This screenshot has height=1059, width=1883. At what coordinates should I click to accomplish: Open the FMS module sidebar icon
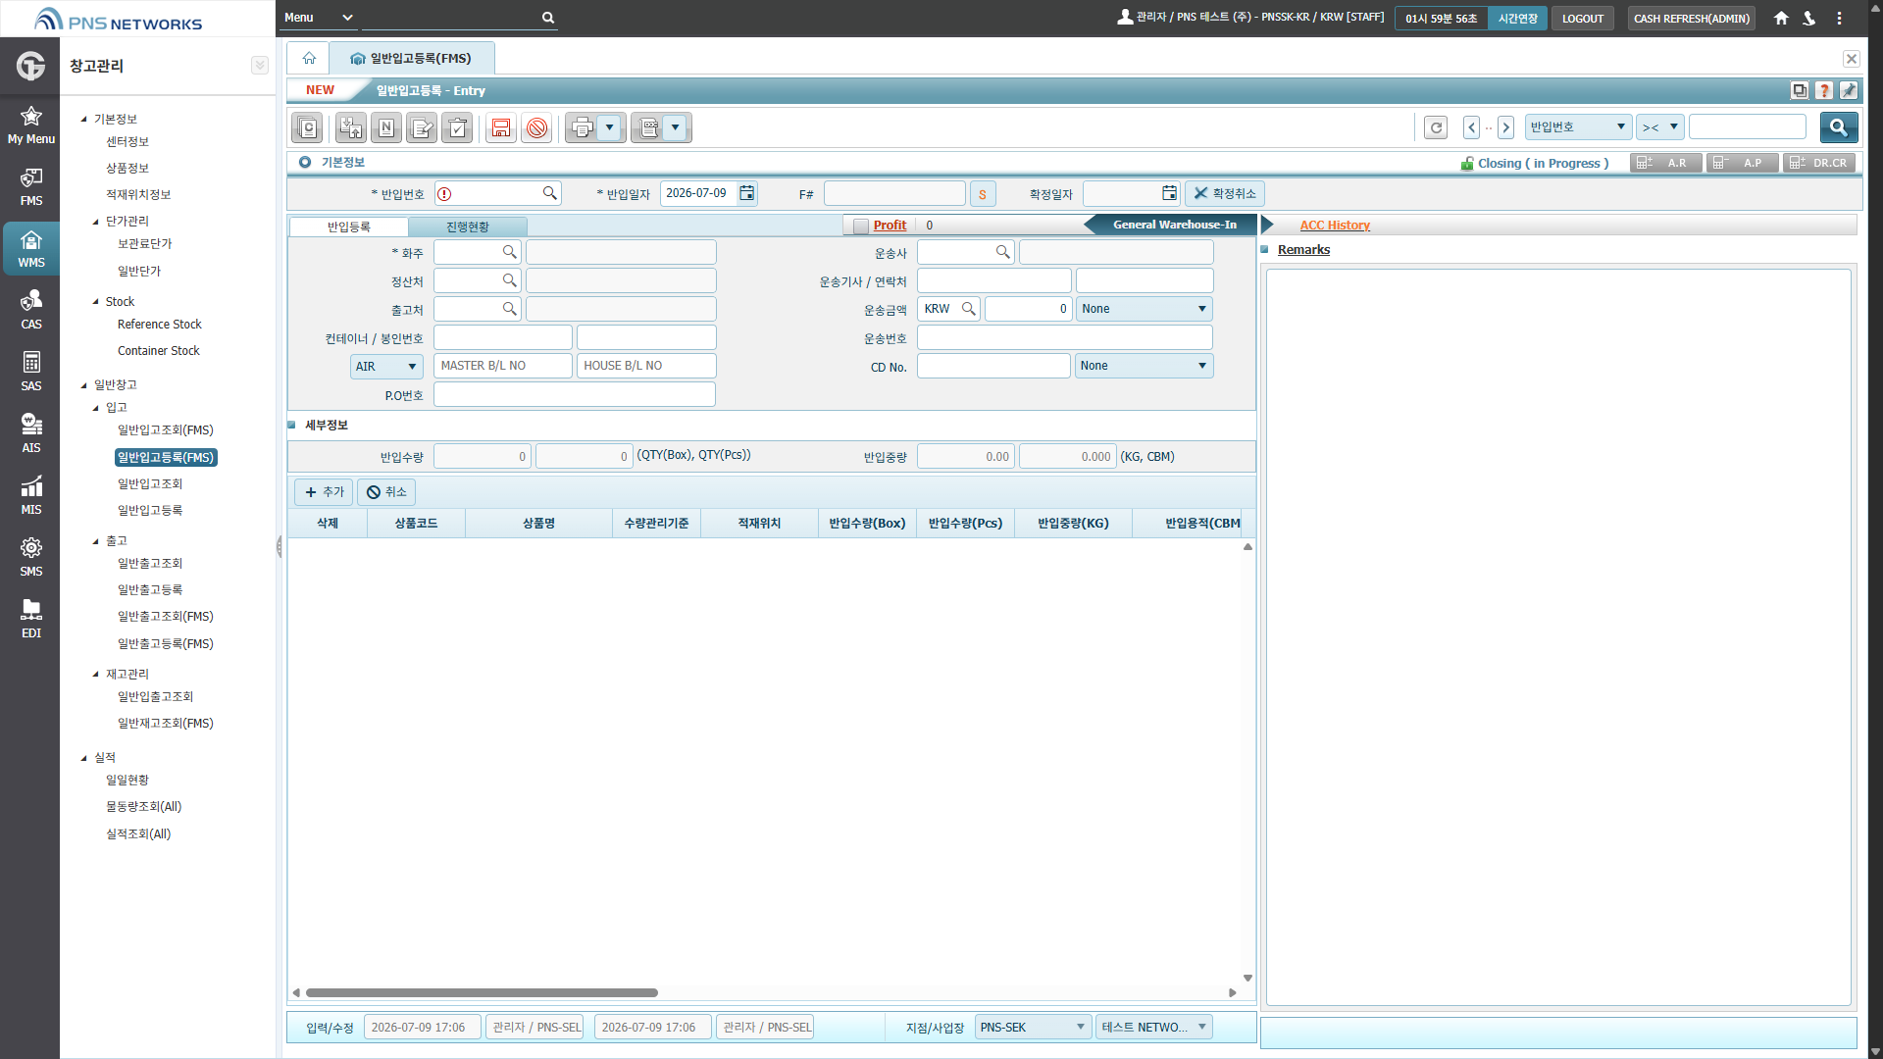pos(30,186)
